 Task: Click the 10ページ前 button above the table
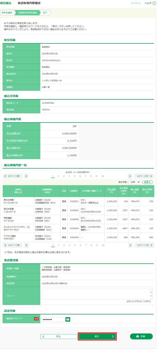coord(12,176)
